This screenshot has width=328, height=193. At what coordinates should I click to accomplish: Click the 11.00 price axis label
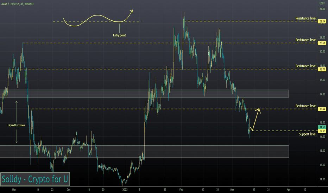click(322, 179)
